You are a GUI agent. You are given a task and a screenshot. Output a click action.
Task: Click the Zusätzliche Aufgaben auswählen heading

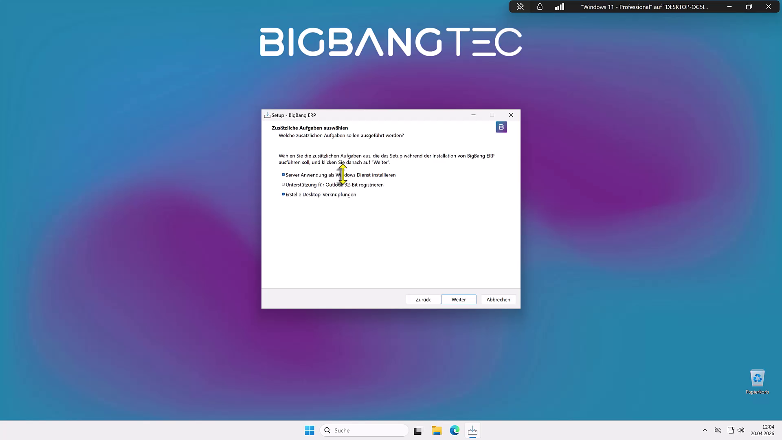[310, 128]
